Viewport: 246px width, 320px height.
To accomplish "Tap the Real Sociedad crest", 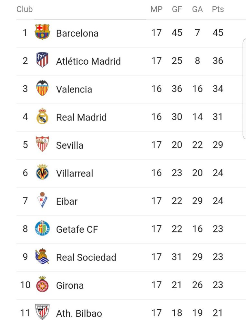I will coord(42,257).
